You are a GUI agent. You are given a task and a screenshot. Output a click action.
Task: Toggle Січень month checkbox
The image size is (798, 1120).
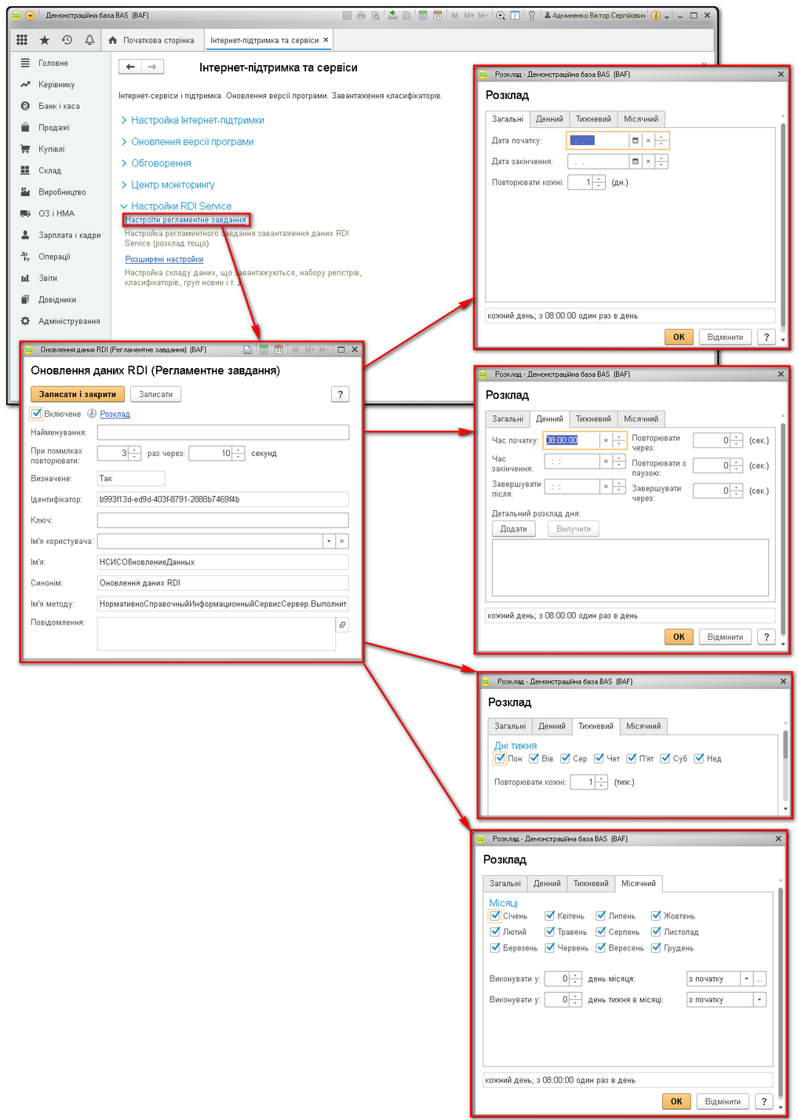(495, 916)
